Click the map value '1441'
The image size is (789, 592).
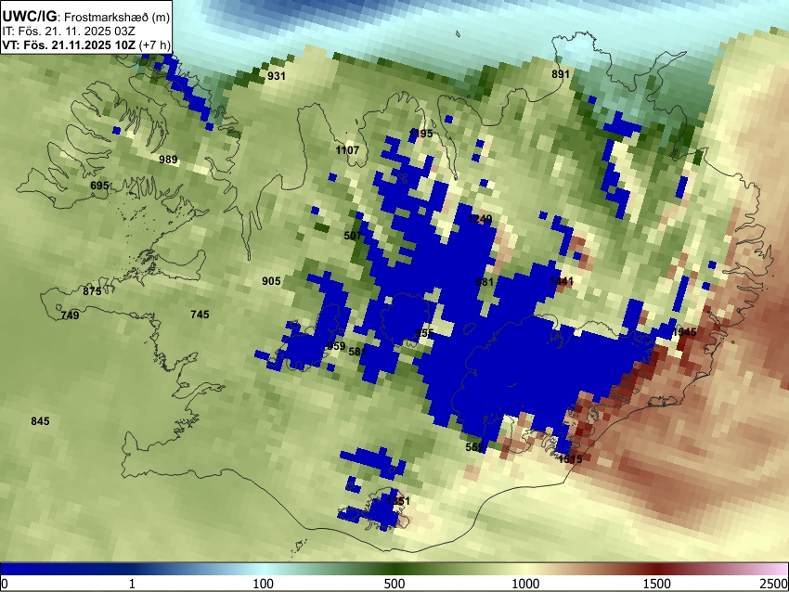click(x=562, y=281)
